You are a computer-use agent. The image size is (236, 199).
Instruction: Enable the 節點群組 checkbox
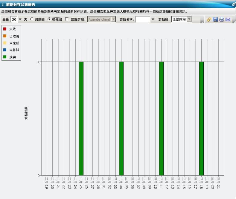click(x=67, y=19)
